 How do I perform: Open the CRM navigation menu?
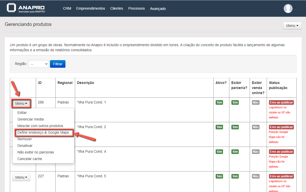click(x=67, y=8)
